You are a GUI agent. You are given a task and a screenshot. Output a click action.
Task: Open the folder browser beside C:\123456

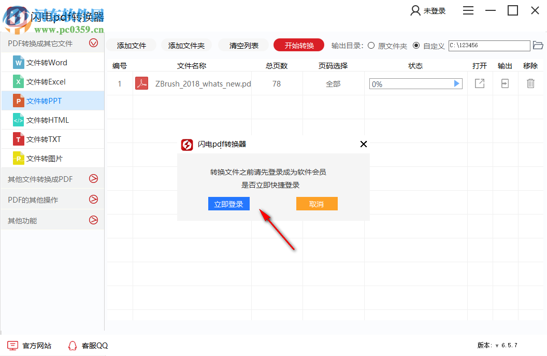coord(538,46)
